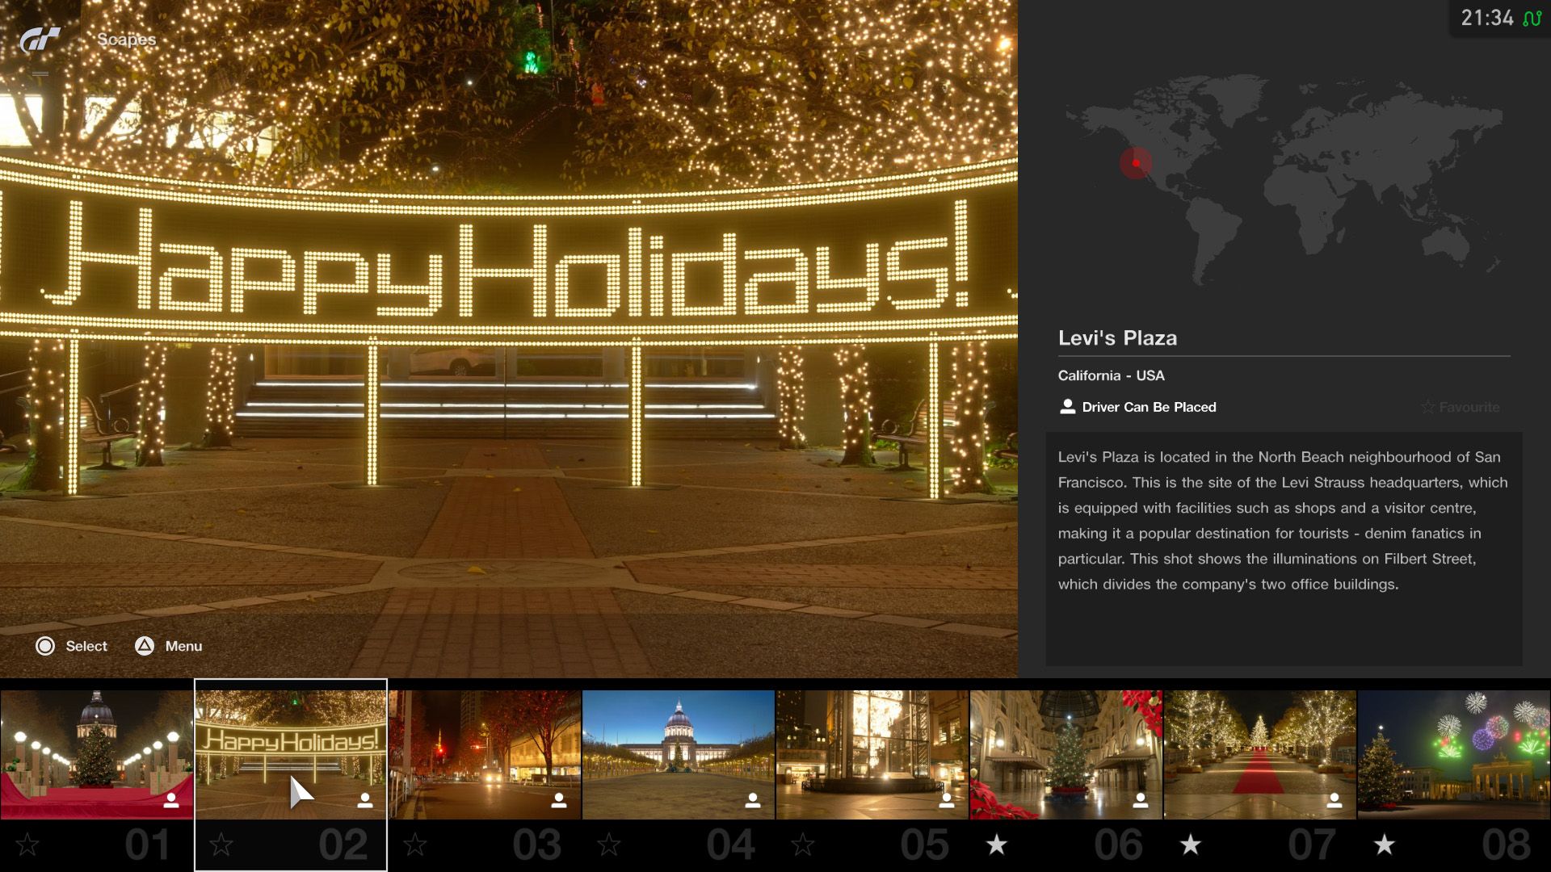Viewport: 1551px width, 872px height.
Task: Select the fireworks thumbnail 08
Action: click(1454, 754)
